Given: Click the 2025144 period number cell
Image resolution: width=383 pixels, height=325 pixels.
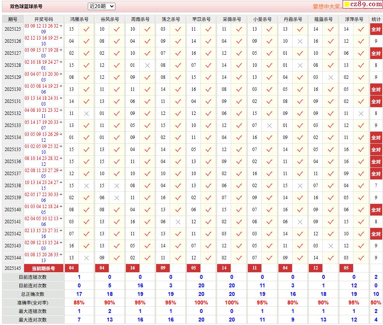Looking at the screenshot, I should [13, 257].
